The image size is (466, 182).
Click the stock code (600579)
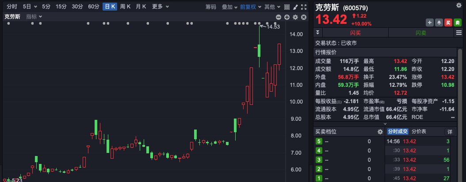[355, 8]
